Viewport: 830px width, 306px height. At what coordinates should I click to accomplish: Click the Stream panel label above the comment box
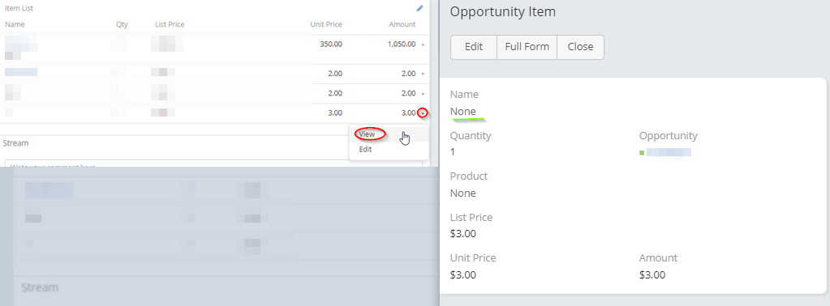16,143
